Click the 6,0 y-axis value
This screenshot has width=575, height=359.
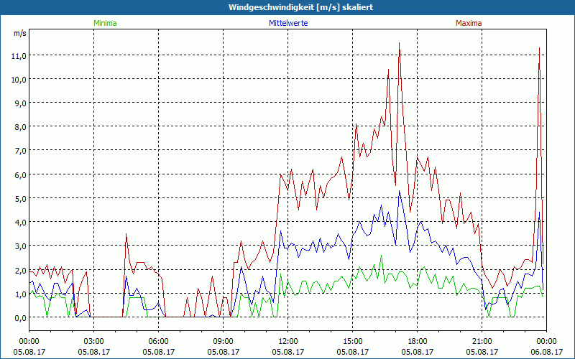point(20,174)
